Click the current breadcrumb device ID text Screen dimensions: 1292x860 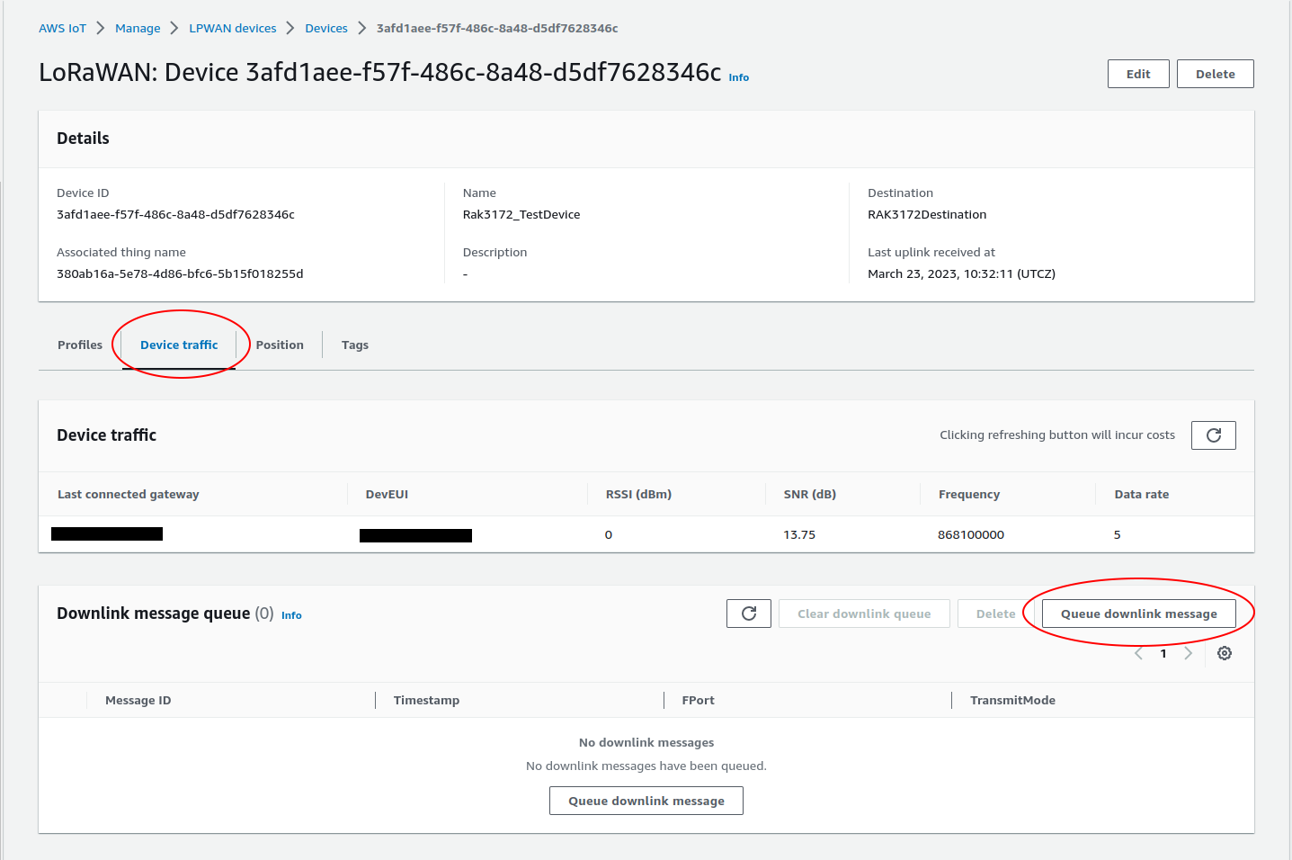coord(497,28)
